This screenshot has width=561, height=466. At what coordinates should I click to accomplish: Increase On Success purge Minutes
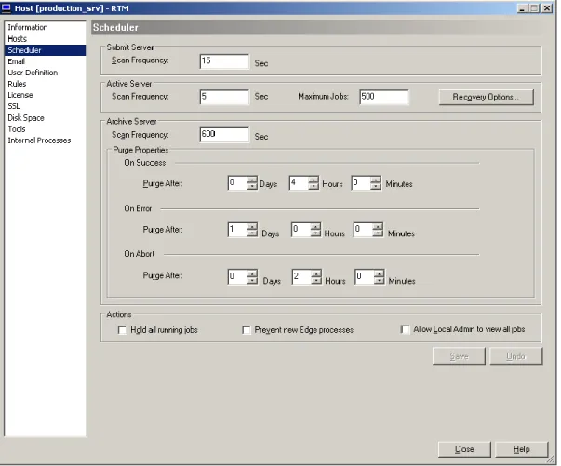pyautogui.click(x=376, y=180)
